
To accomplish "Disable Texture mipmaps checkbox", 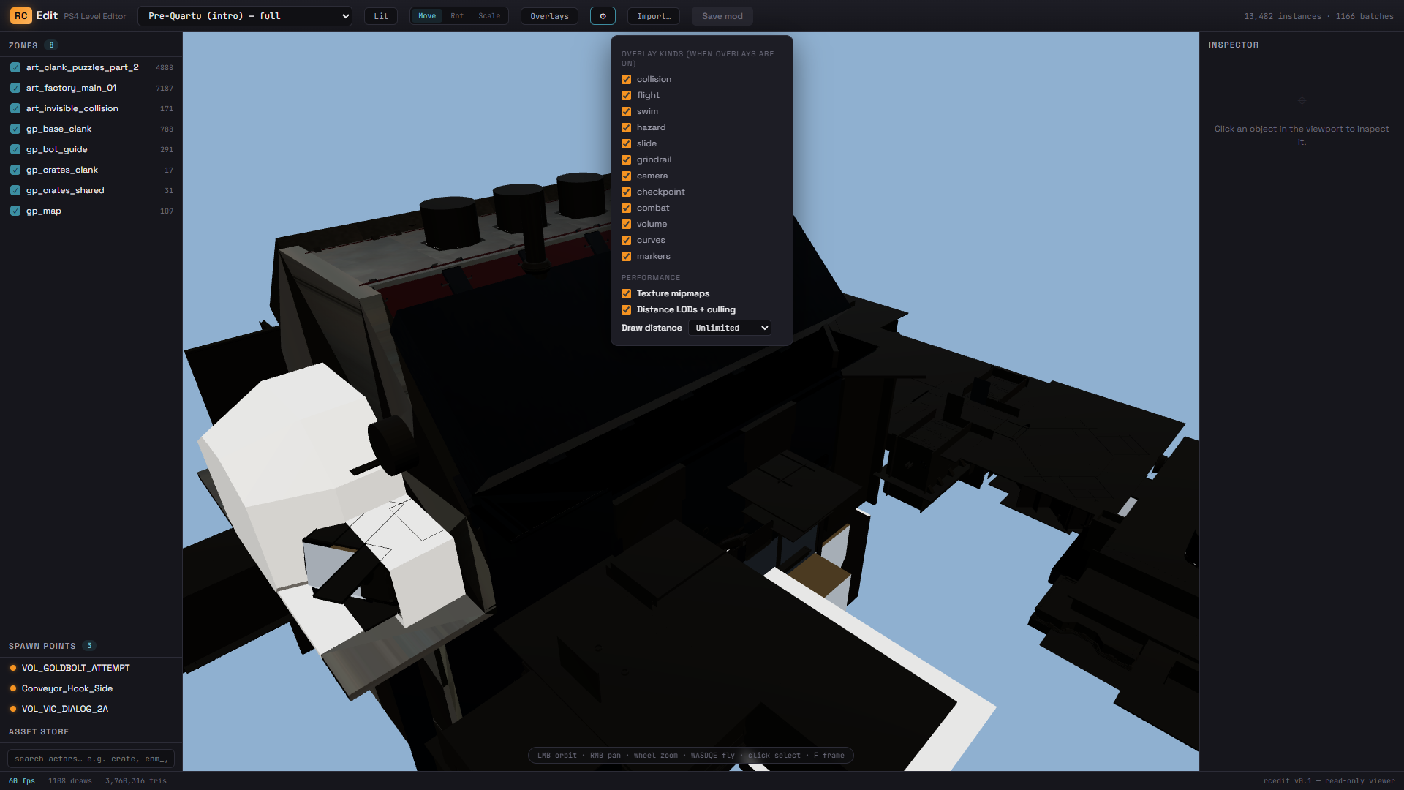I will [x=627, y=293].
